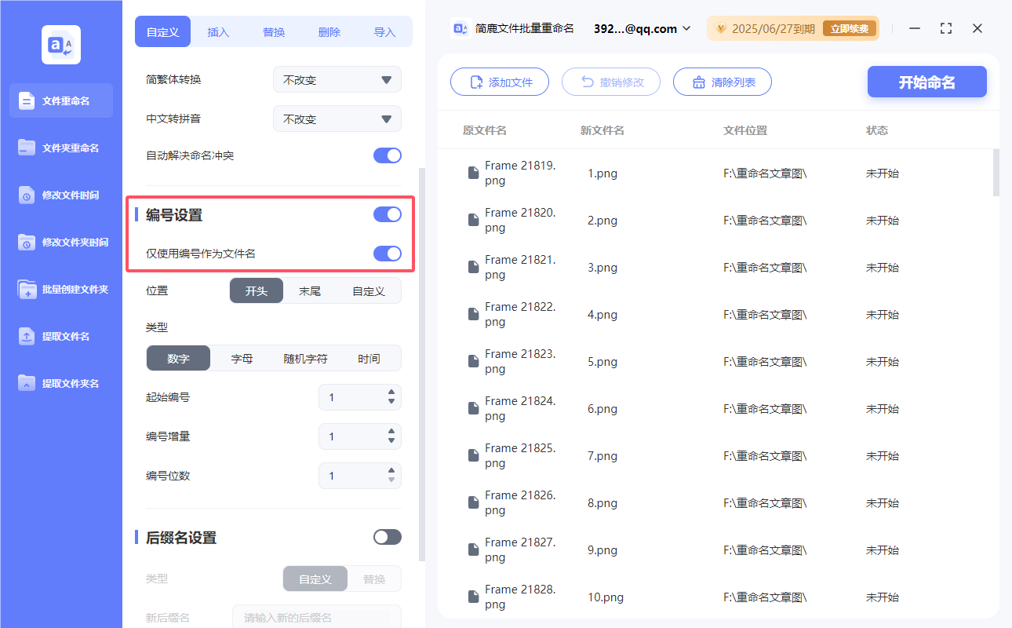Open the account dropdown next to 392...@qq.com
Screen dimensions: 1012x628
(x=686, y=28)
